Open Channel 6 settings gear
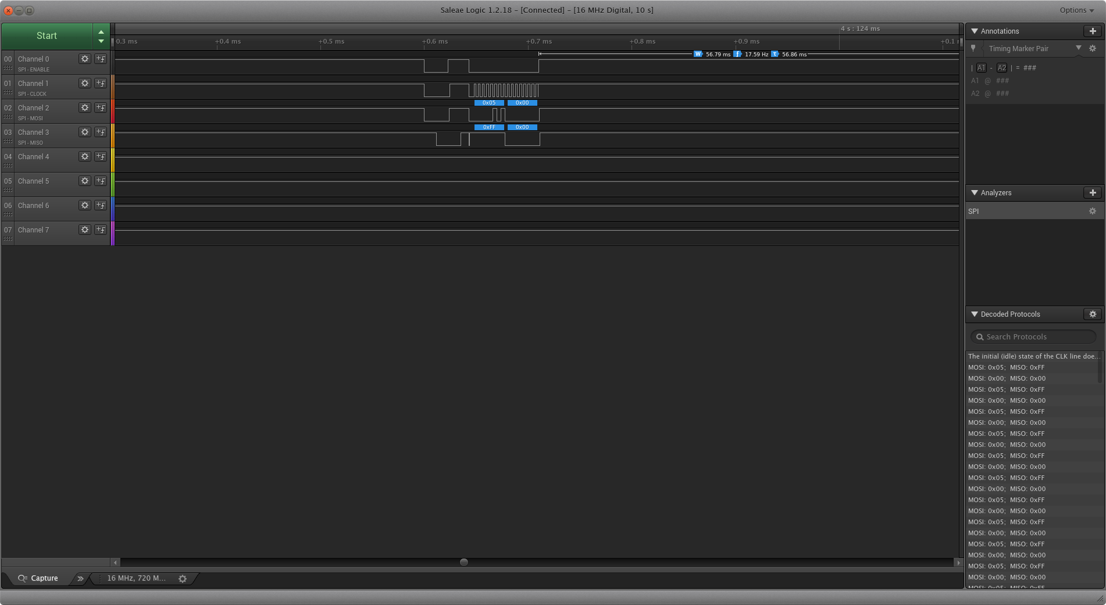 (x=85, y=205)
